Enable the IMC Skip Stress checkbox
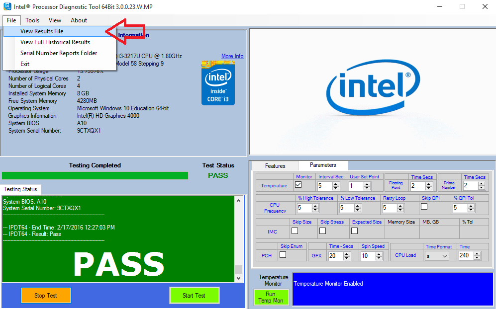This screenshot has width=496, height=309. point(323,231)
